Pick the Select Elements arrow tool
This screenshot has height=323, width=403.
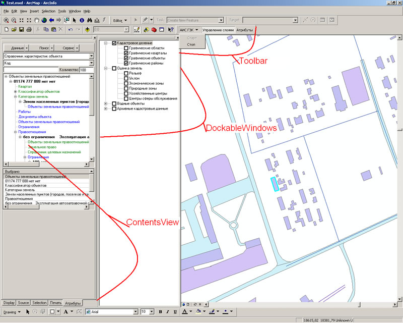(x=74, y=20)
